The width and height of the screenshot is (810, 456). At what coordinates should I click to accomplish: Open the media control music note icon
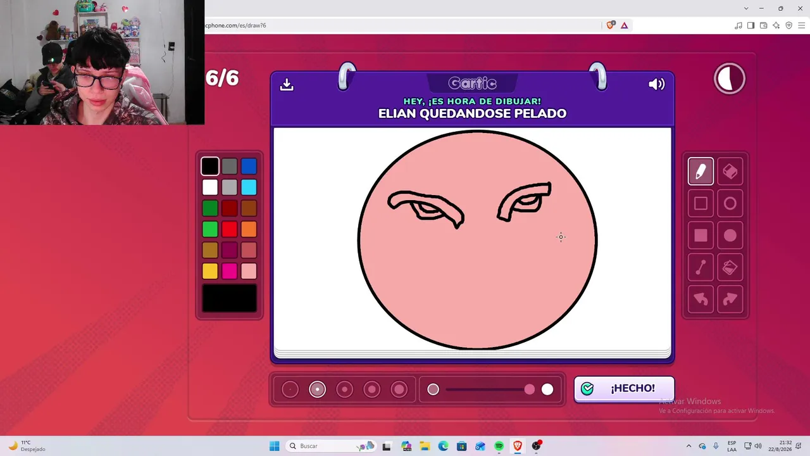(738, 25)
